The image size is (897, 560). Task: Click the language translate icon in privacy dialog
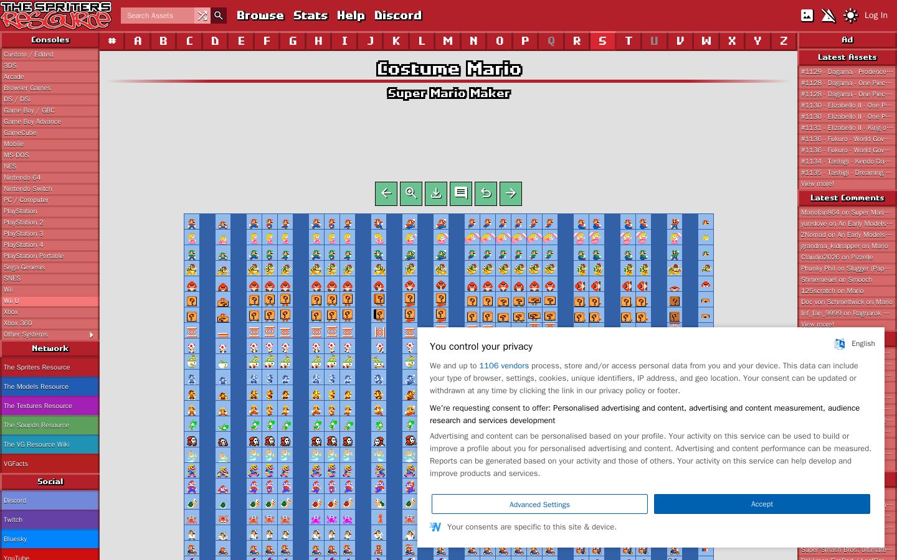[840, 344]
